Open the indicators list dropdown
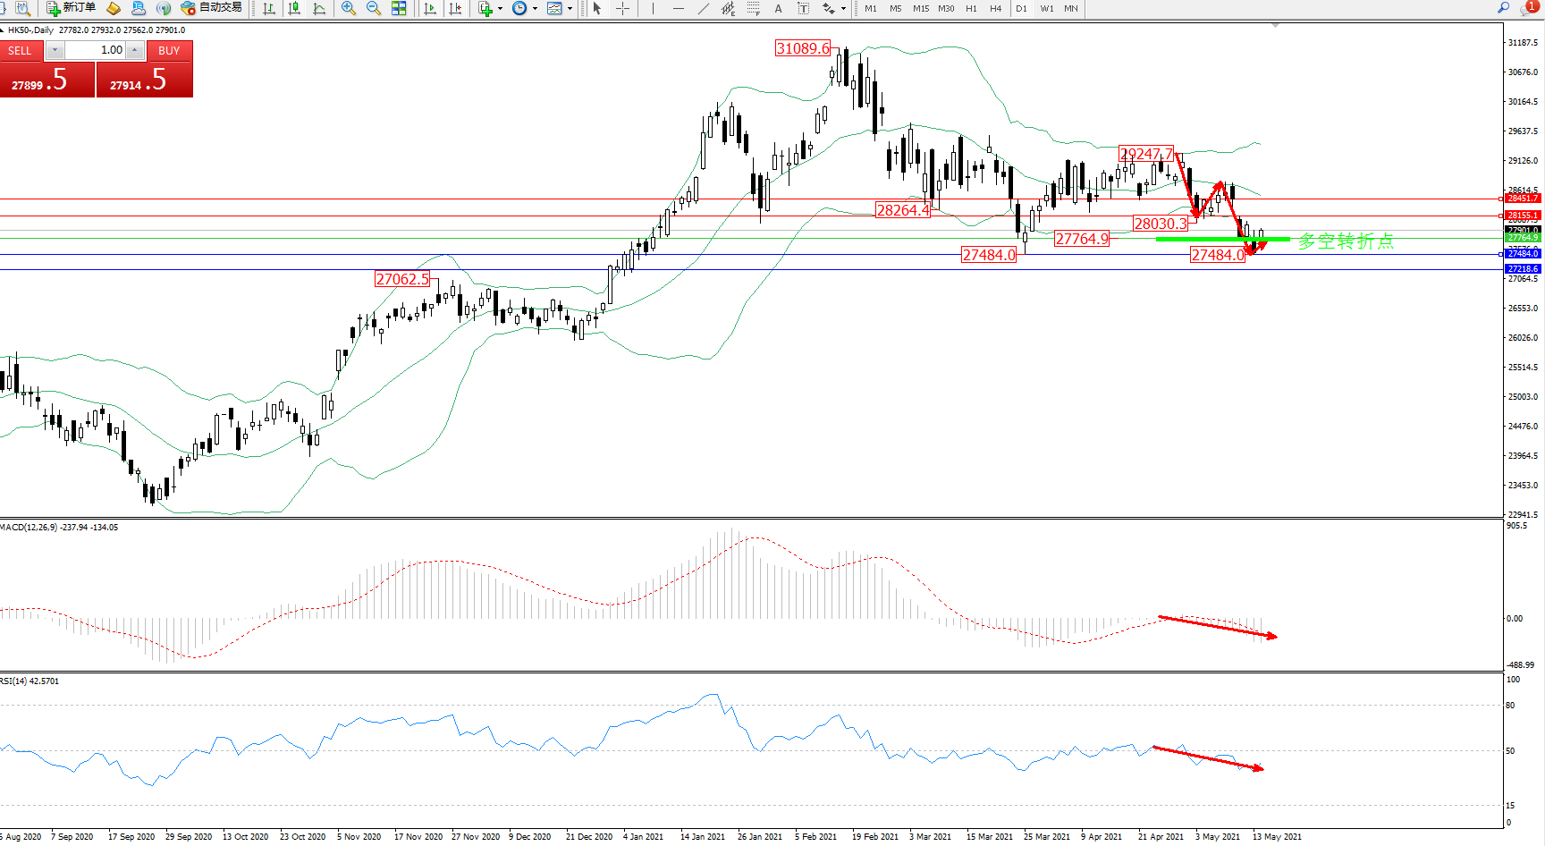This screenshot has height=846, width=1545. pyautogui.click(x=500, y=8)
